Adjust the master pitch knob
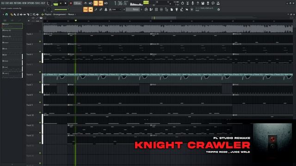The height and width of the screenshot is (166, 296). click(49, 9)
